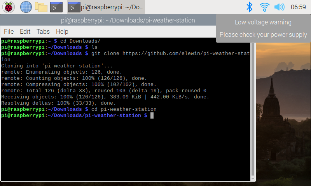Select the pi@raspberrypi taskbar window button
311x186 pixels.
pyautogui.click(x=105, y=7)
